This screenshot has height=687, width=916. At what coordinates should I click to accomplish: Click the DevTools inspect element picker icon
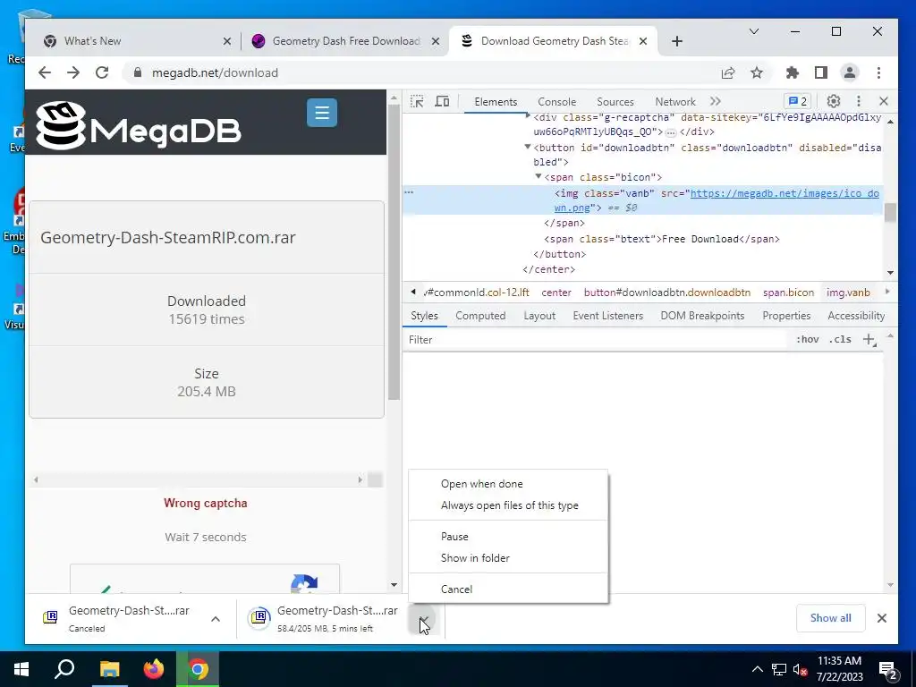[417, 101]
